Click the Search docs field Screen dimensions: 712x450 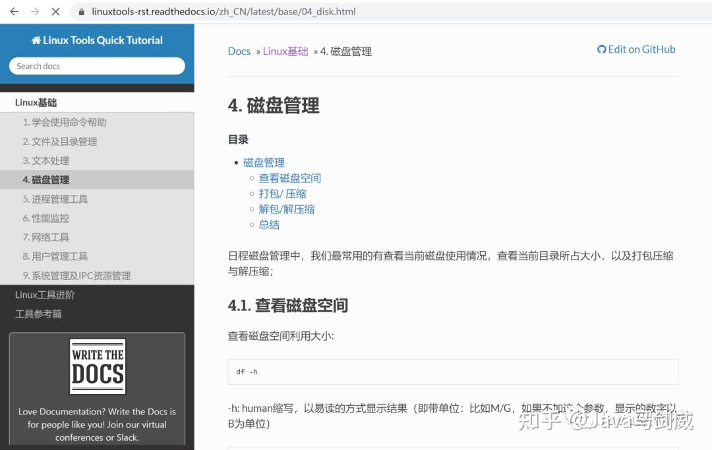click(97, 66)
